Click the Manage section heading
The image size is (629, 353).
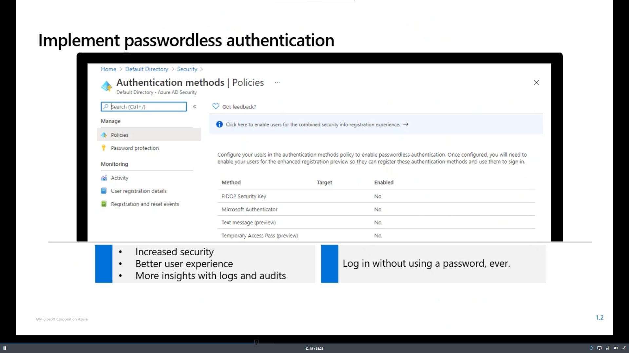click(110, 121)
